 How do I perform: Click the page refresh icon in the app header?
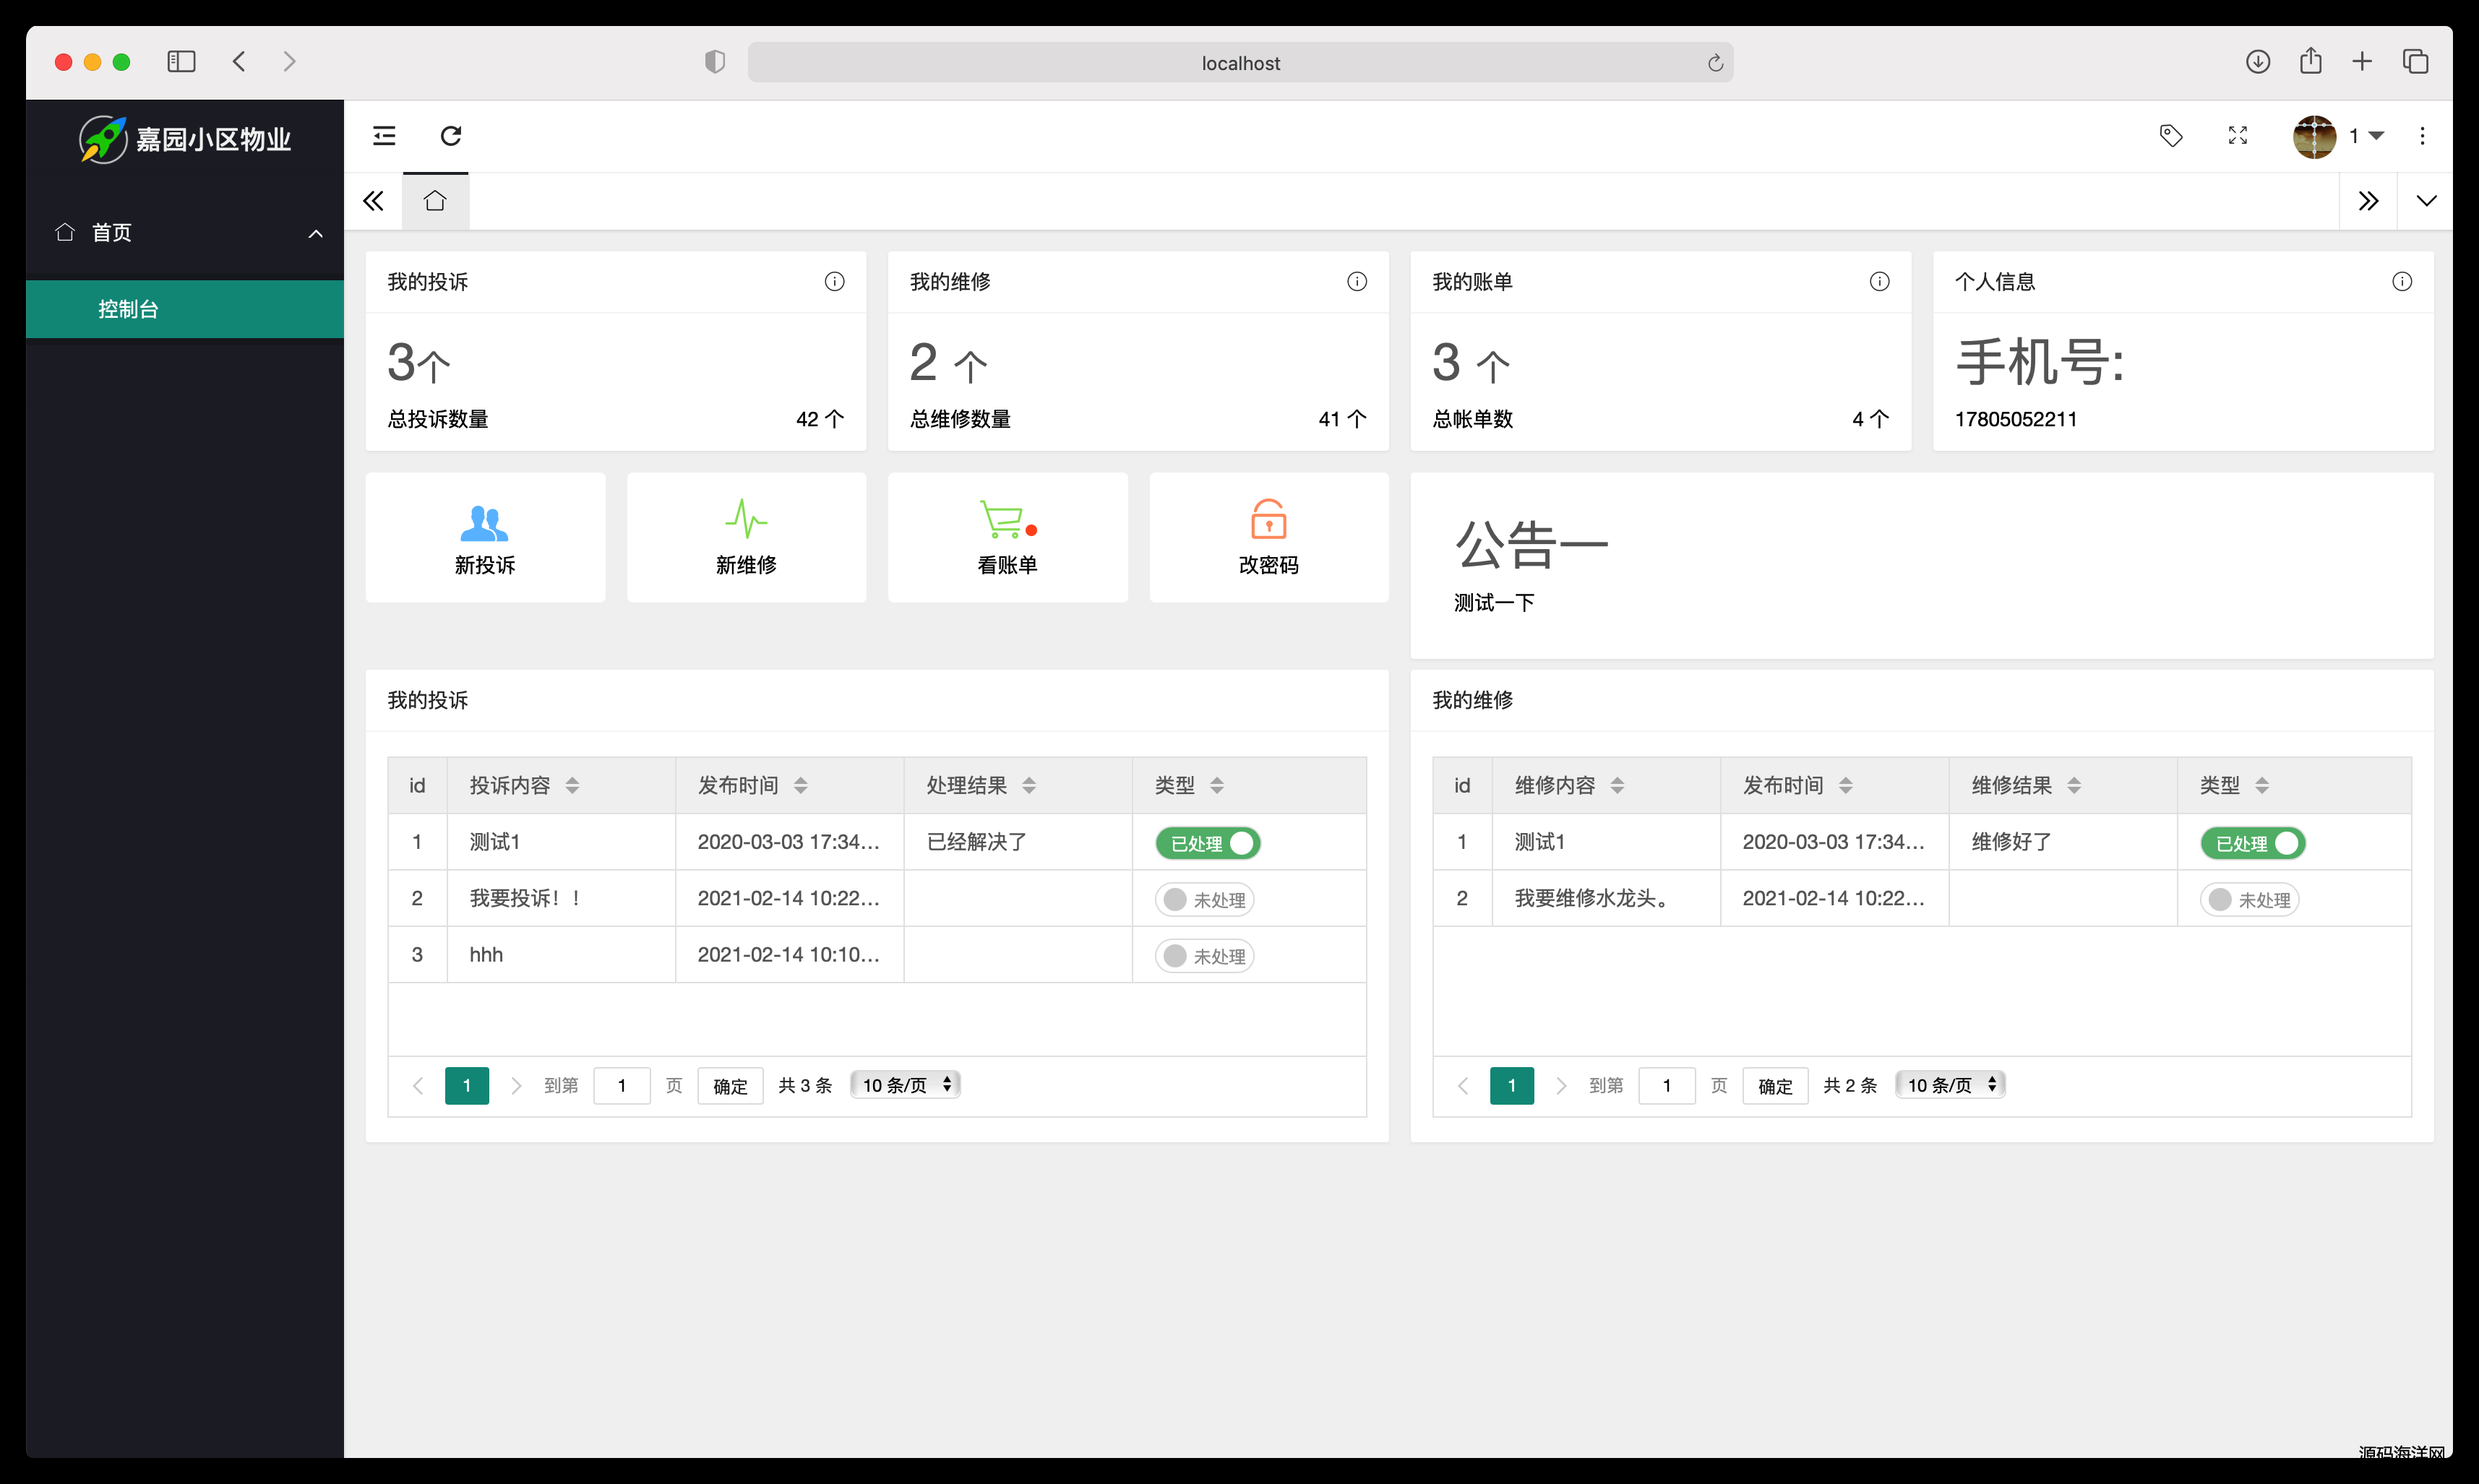coord(451,136)
